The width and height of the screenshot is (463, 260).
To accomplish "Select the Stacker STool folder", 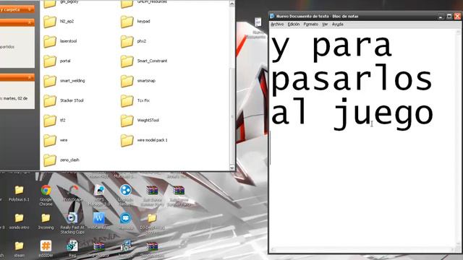I will tap(64, 100).
